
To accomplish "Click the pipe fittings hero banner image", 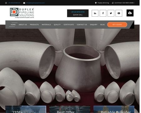I will pyautogui.click(x=70, y=67).
